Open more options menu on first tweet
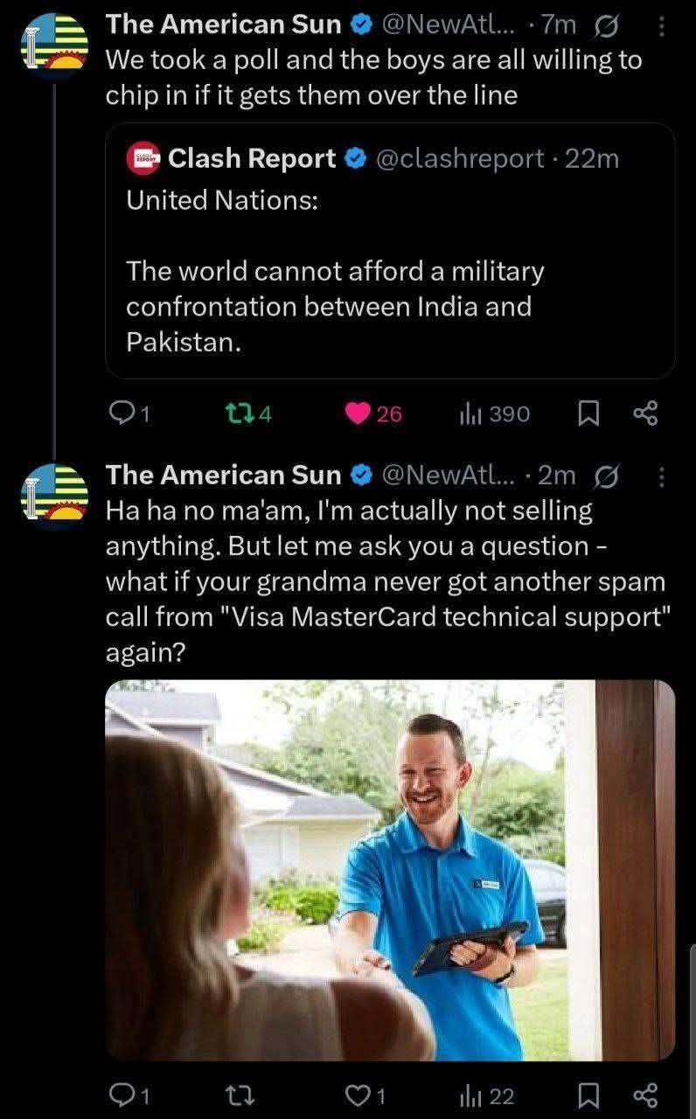This screenshot has width=696, height=1119. point(661,27)
